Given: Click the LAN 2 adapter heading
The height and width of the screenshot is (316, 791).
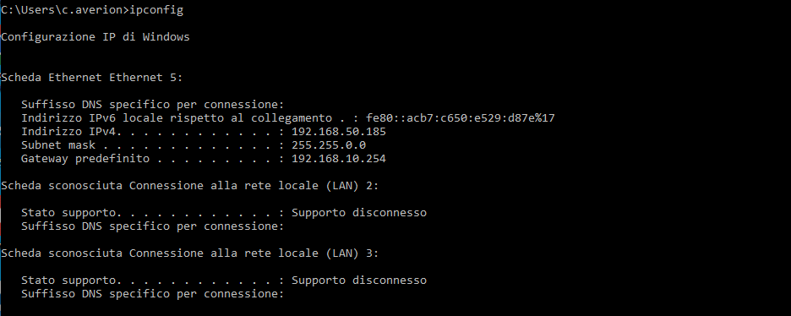Looking at the screenshot, I should 189,186.
